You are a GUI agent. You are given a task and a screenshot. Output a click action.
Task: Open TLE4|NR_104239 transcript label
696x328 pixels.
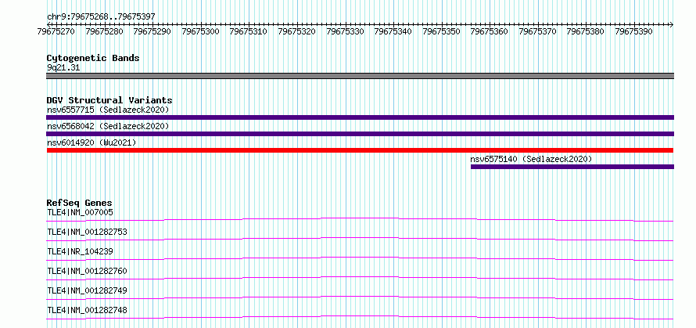click(x=81, y=251)
